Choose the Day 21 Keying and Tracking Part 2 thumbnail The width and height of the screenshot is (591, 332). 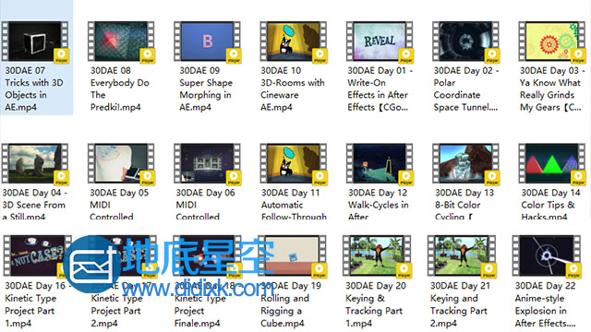click(x=462, y=256)
